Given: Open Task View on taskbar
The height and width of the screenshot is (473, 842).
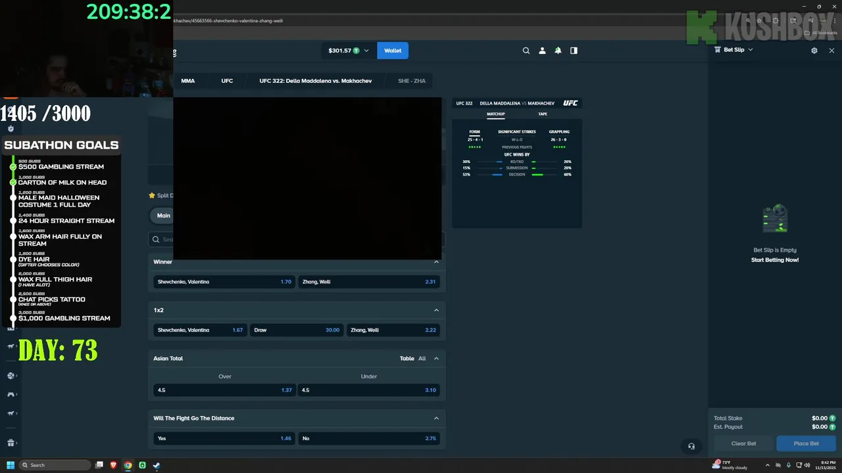Looking at the screenshot, I should pyautogui.click(x=99, y=465).
